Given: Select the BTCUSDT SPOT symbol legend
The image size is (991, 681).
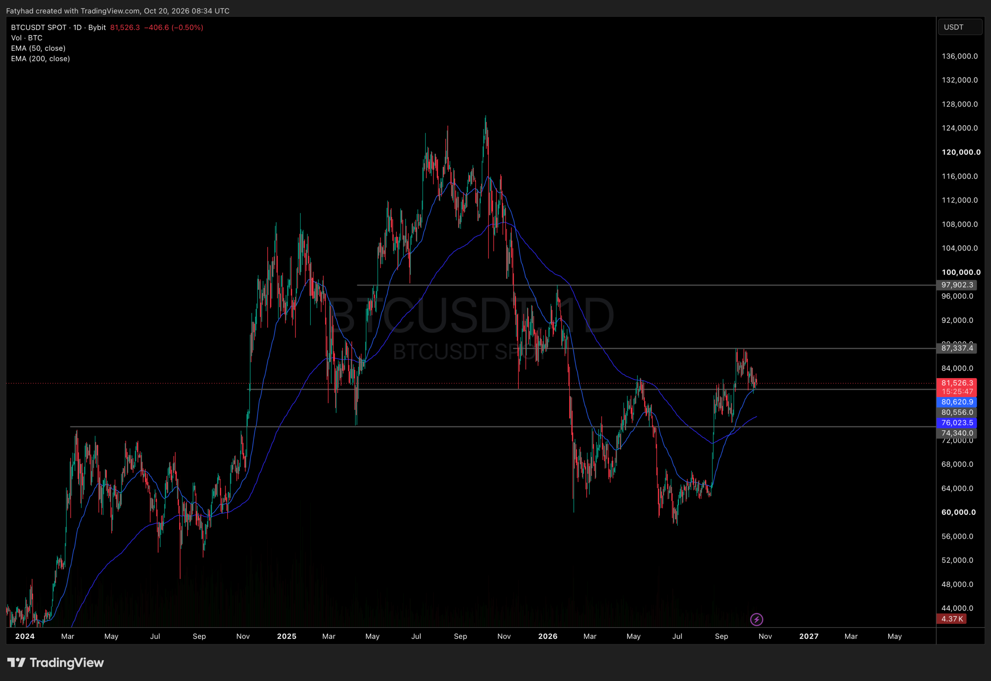Looking at the screenshot, I should point(58,27).
